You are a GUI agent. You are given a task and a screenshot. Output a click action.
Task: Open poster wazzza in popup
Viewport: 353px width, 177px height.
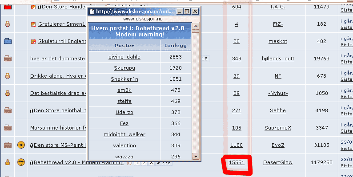click(x=124, y=157)
